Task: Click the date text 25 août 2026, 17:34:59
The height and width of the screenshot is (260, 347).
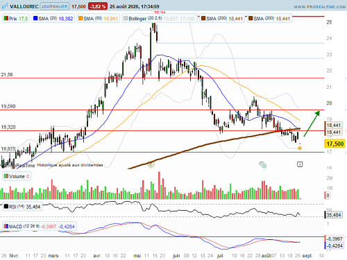Action: [135, 6]
